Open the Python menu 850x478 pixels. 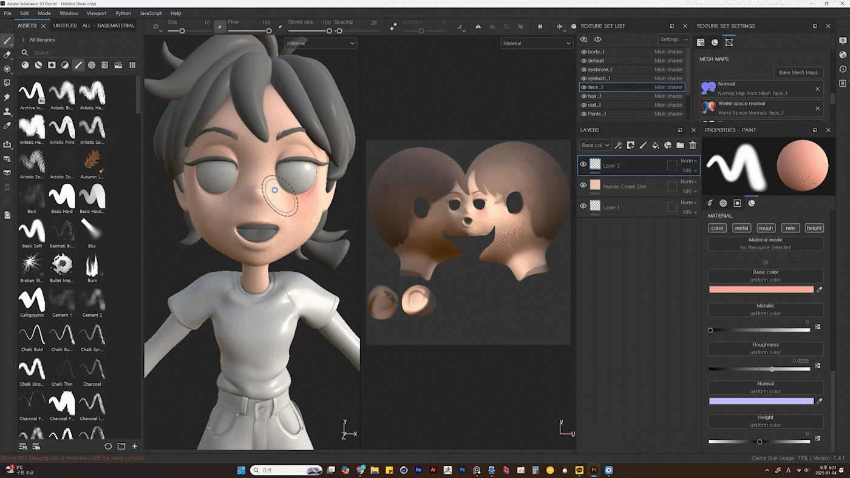coord(123,13)
